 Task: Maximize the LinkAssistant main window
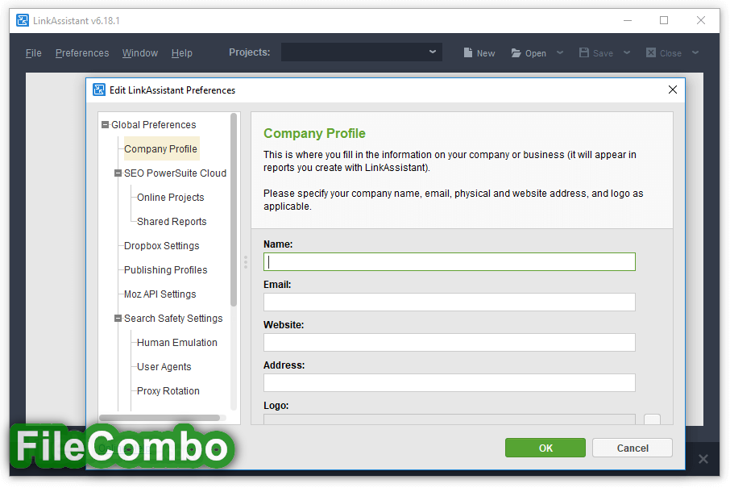tap(664, 20)
